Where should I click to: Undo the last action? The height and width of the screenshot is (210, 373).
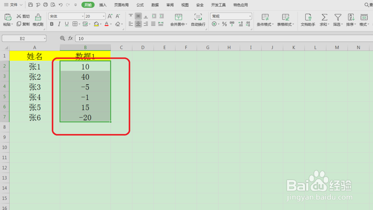coord(60,5)
